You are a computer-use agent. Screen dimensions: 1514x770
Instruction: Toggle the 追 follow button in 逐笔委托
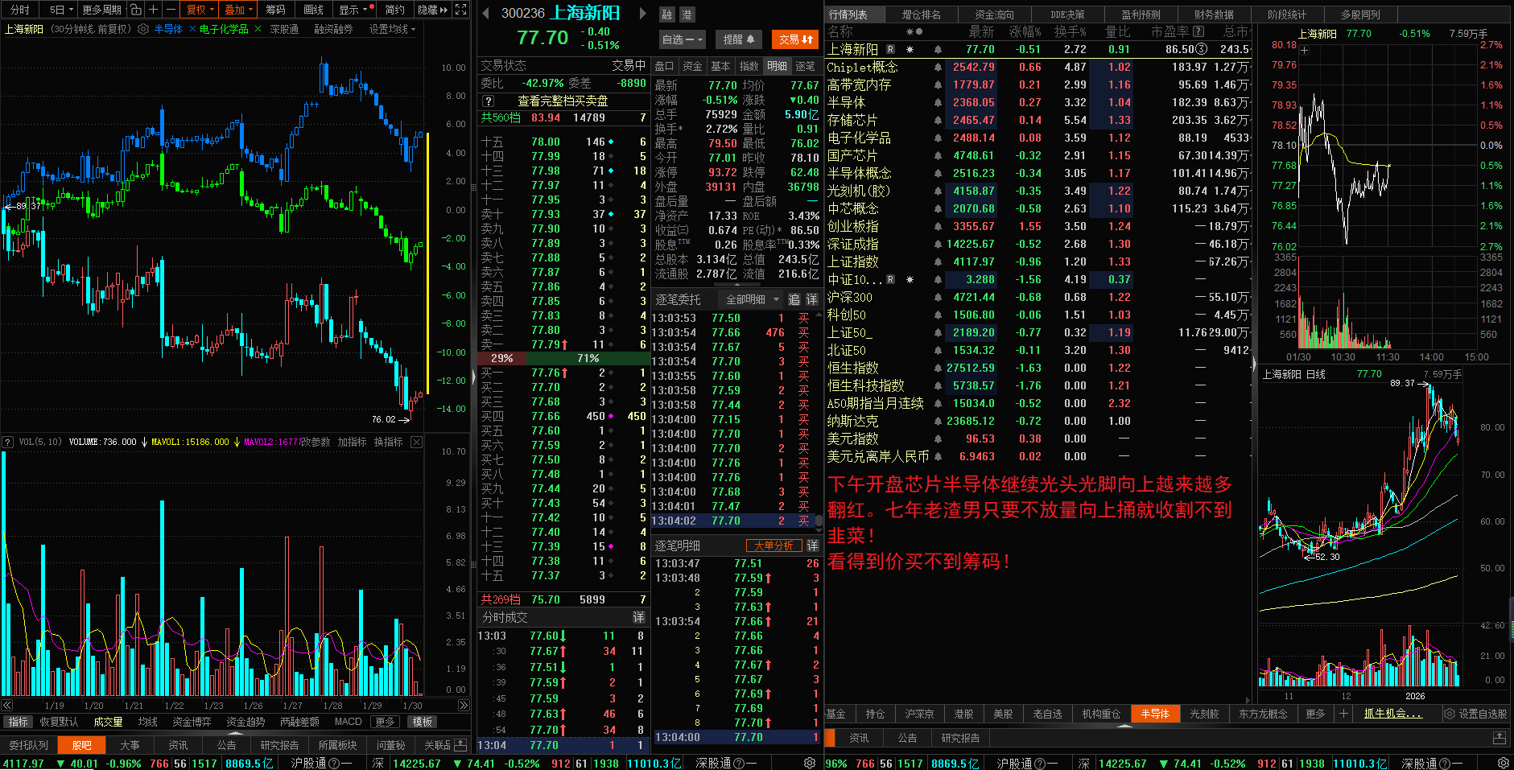794,299
